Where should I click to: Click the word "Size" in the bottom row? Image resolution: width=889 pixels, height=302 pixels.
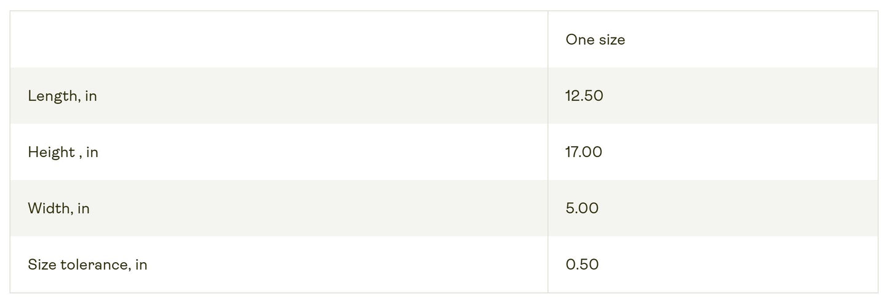(x=42, y=265)
